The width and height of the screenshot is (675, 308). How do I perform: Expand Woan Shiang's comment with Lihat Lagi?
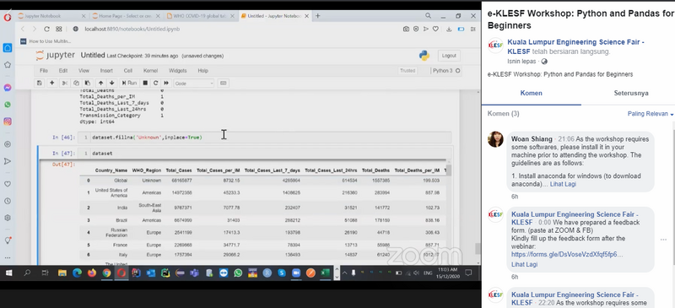563,184
